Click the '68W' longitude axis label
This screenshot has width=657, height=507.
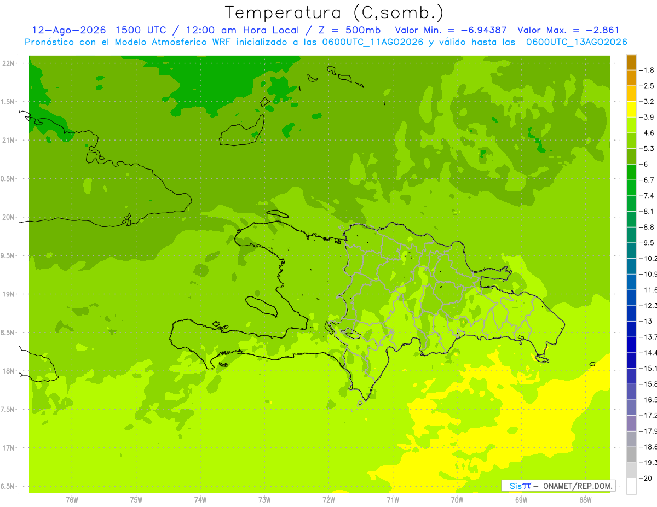(x=585, y=499)
